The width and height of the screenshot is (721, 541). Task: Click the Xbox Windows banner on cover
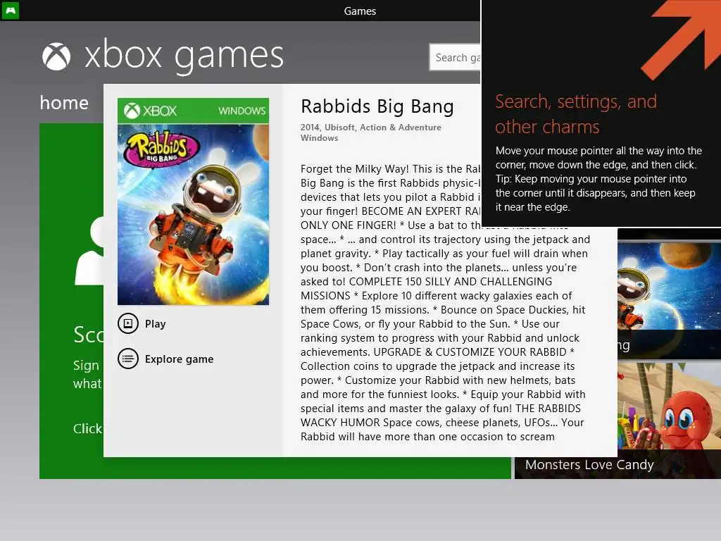(x=193, y=111)
